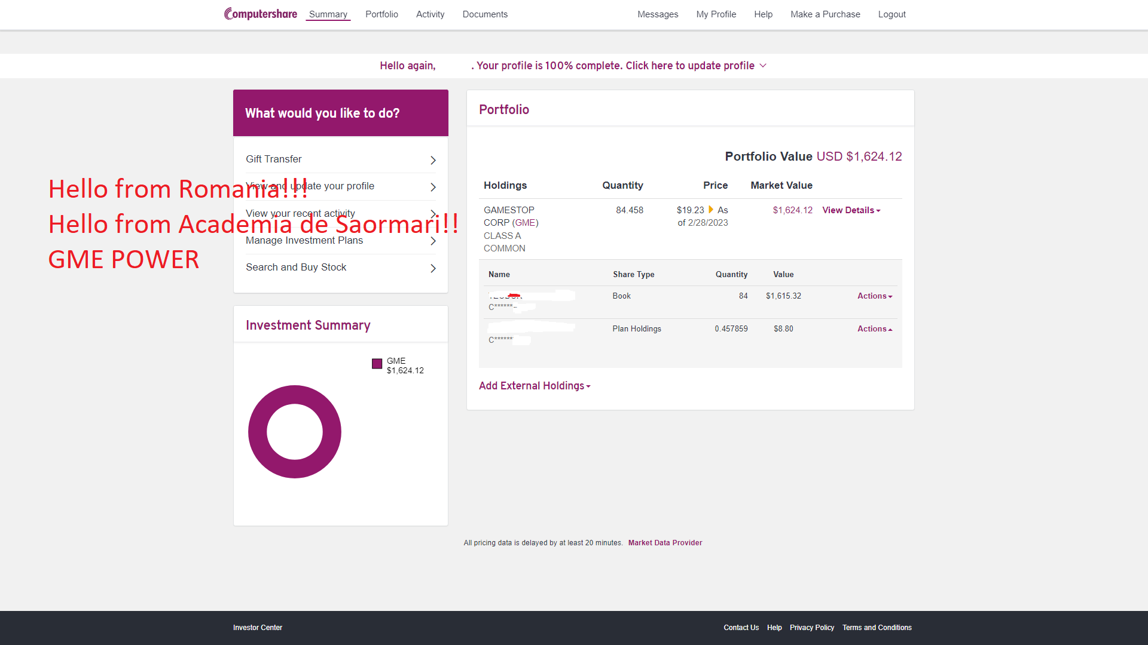
Task: Click the orange price indicator arrow
Action: pyautogui.click(x=711, y=210)
